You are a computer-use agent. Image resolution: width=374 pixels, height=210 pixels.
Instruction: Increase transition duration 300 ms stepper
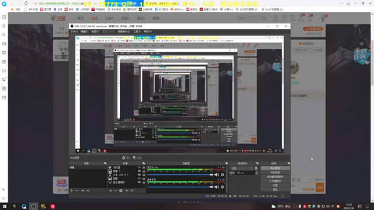(257, 172)
